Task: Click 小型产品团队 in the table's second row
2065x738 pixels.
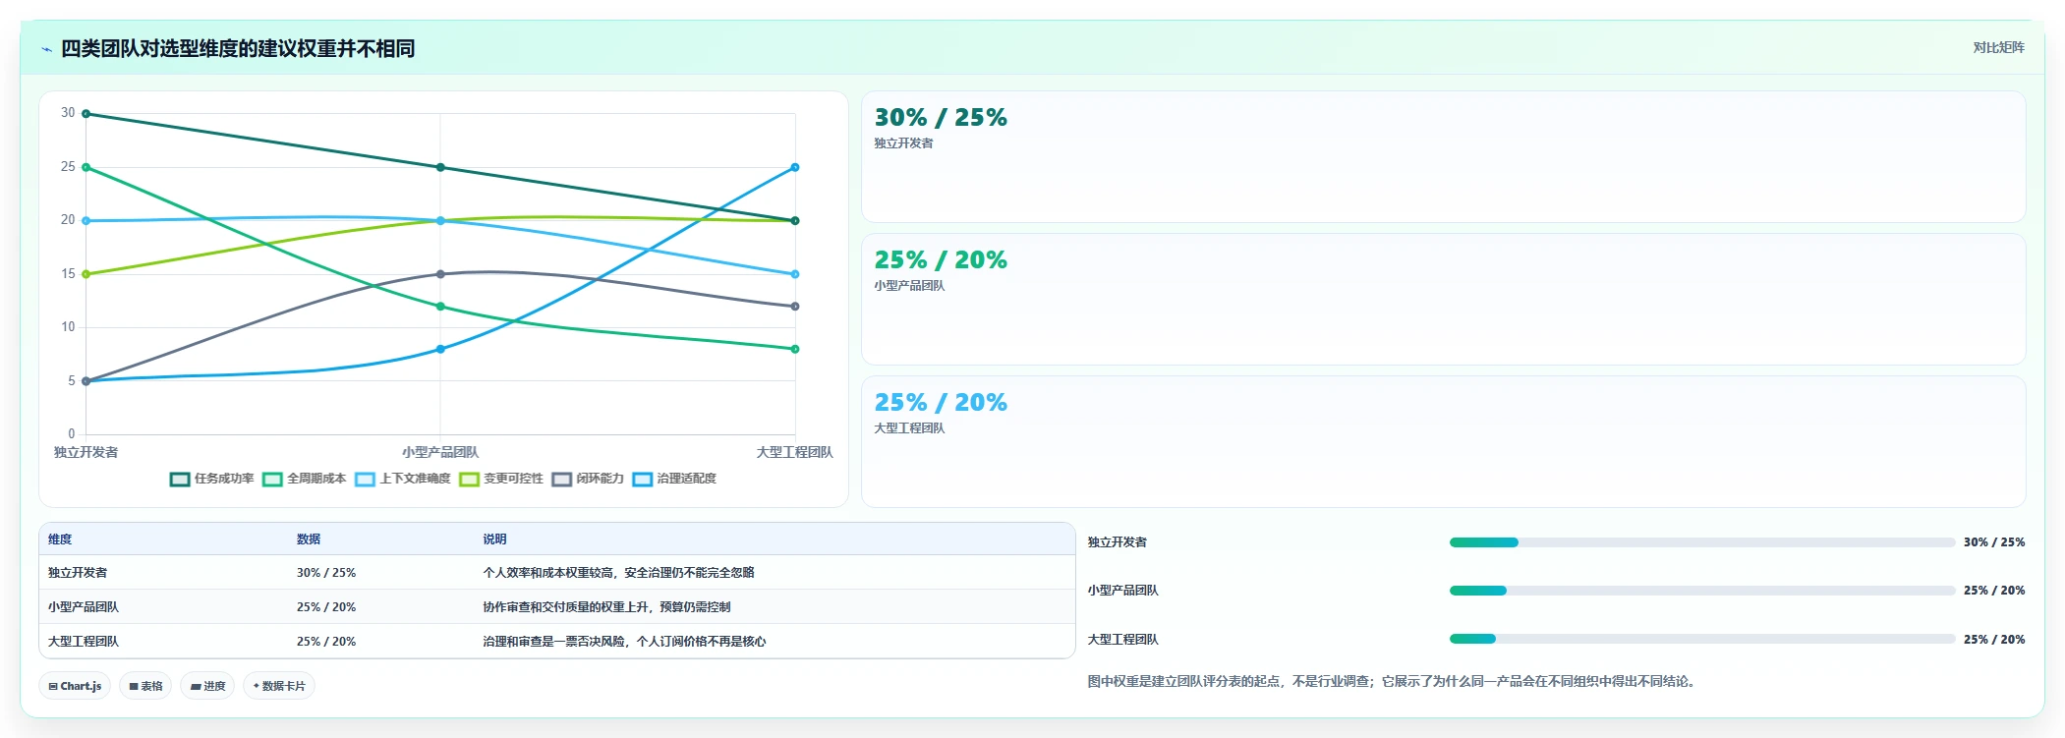Action: pos(84,607)
